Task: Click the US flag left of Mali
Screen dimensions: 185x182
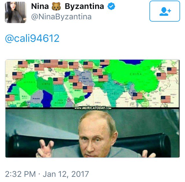Action: (x=10, y=98)
